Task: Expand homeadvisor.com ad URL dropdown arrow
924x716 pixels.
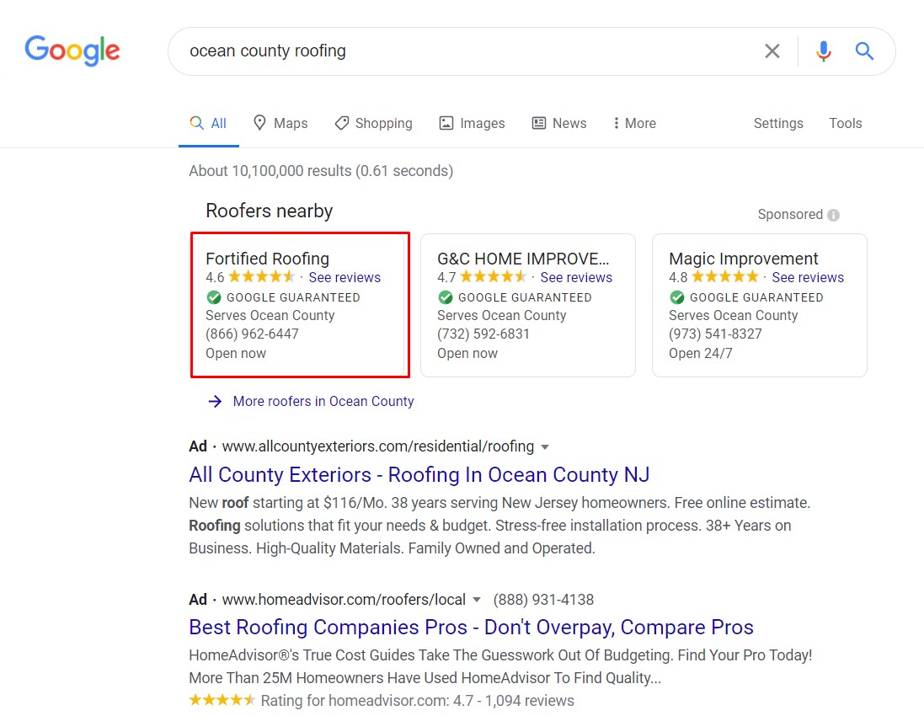Action: pos(477,600)
